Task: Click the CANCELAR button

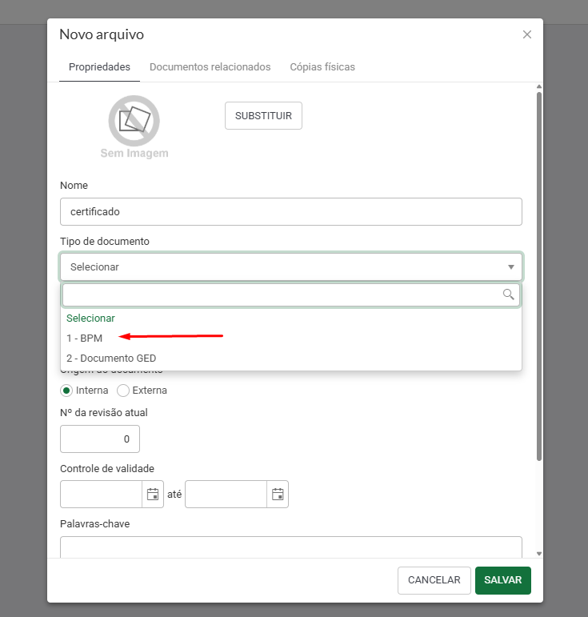Action: pos(434,580)
